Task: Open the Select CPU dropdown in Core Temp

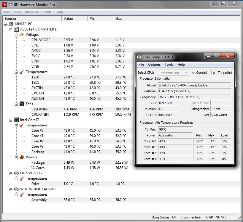Action: click(x=174, y=73)
